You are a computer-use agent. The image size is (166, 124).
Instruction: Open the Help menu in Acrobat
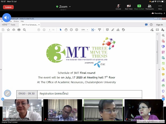click(x=22, y=21)
